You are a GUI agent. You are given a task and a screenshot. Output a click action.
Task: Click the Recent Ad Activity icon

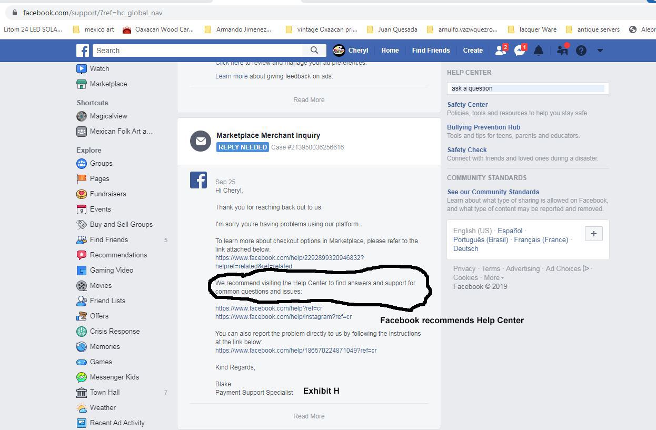tap(82, 423)
